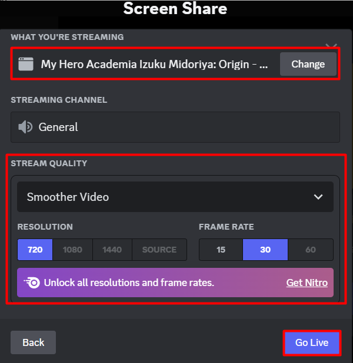Set frame rate to 15
The width and height of the screenshot is (353, 363).
coord(221,250)
